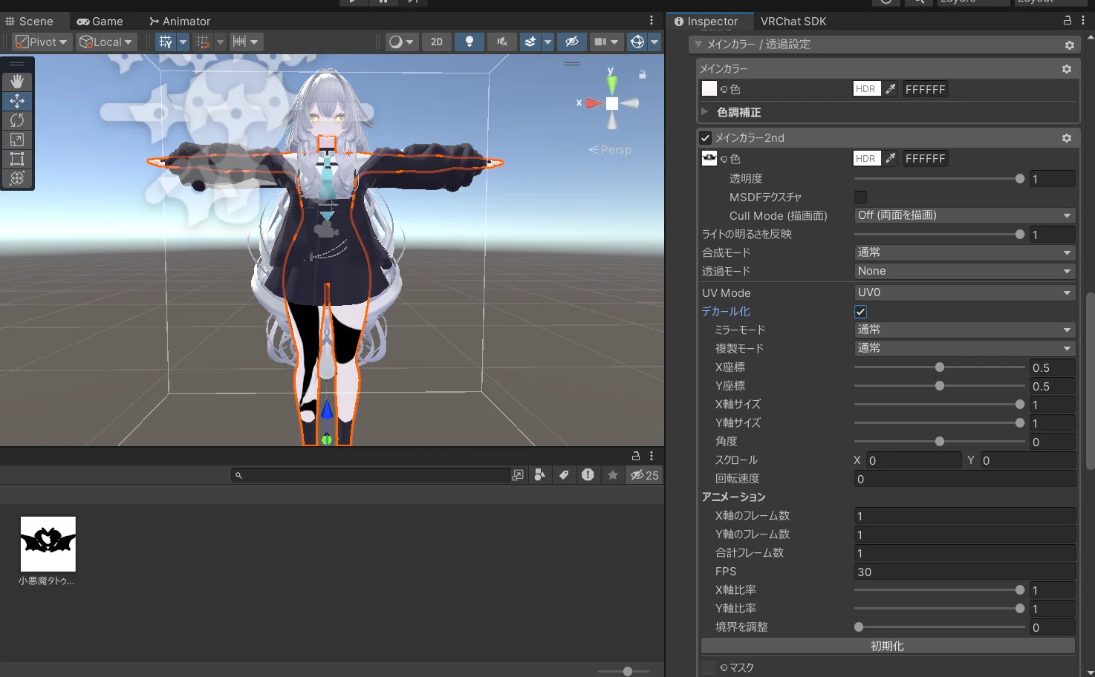Open the メインカラー color swatch
Image resolution: width=1095 pixels, height=677 pixels.
pyautogui.click(x=709, y=89)
